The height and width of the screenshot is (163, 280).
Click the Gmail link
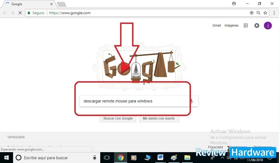(217, 26)
